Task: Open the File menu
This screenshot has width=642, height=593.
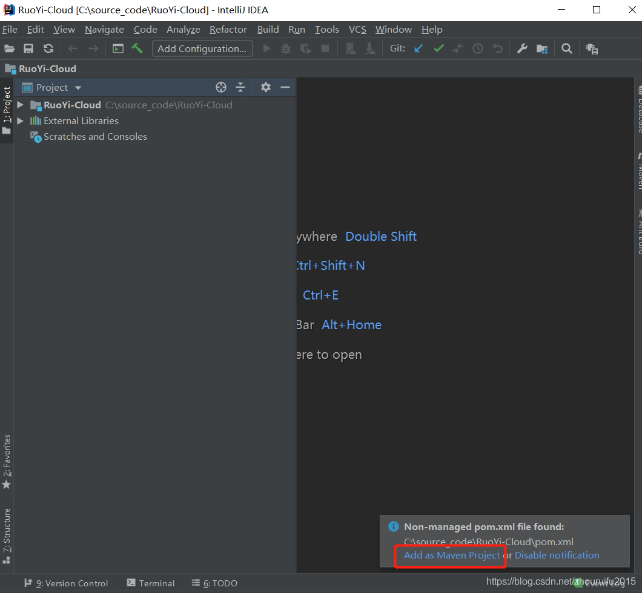Action: coord(10,30)
